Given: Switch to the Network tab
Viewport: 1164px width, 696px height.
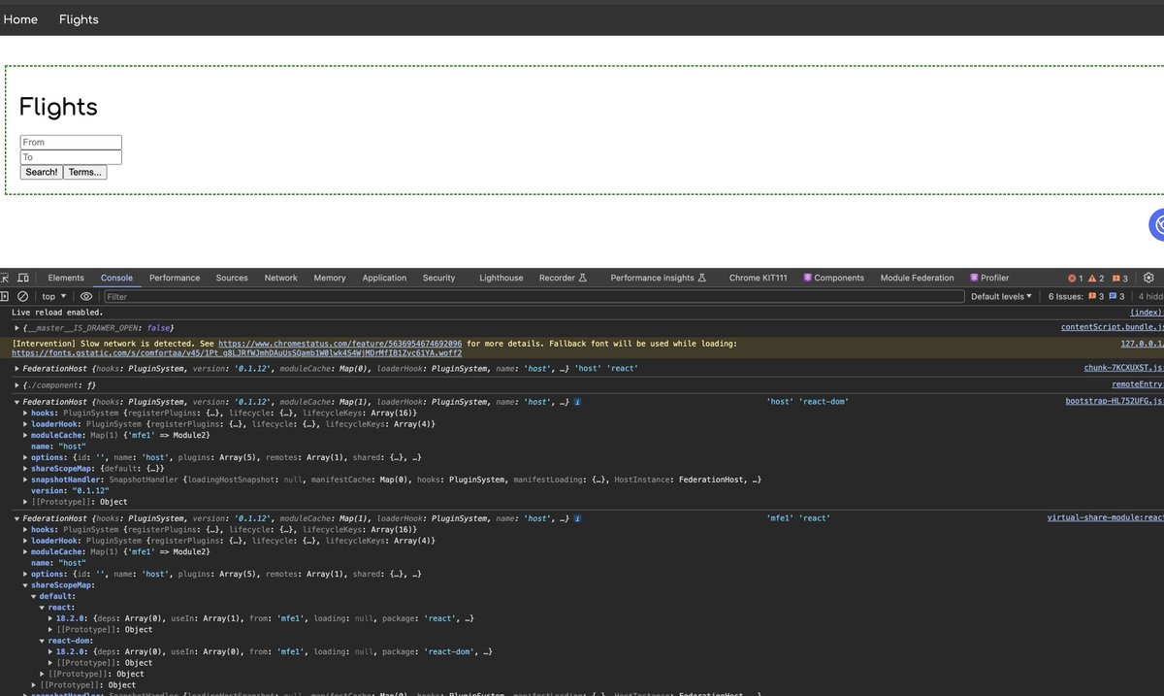Looking at the screenshot, I should [280, 277].
